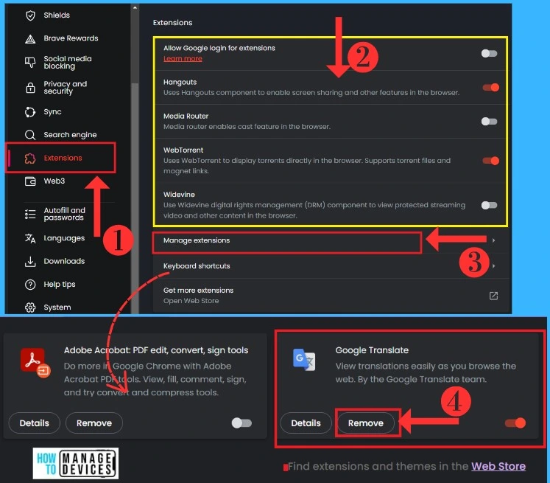Click the Social media blocking label

tap(68, 63)
